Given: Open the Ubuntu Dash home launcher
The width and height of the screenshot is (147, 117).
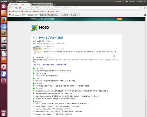Looking at the screenshot, I should point(4,6).
